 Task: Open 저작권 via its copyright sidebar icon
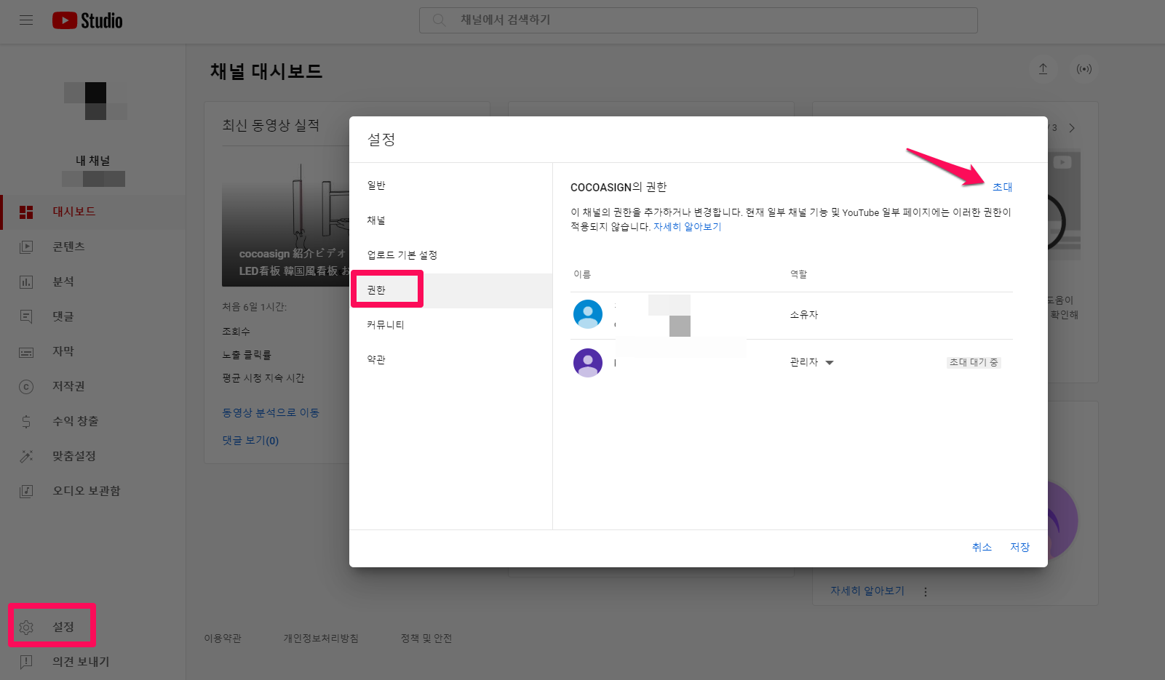(26, 386)
